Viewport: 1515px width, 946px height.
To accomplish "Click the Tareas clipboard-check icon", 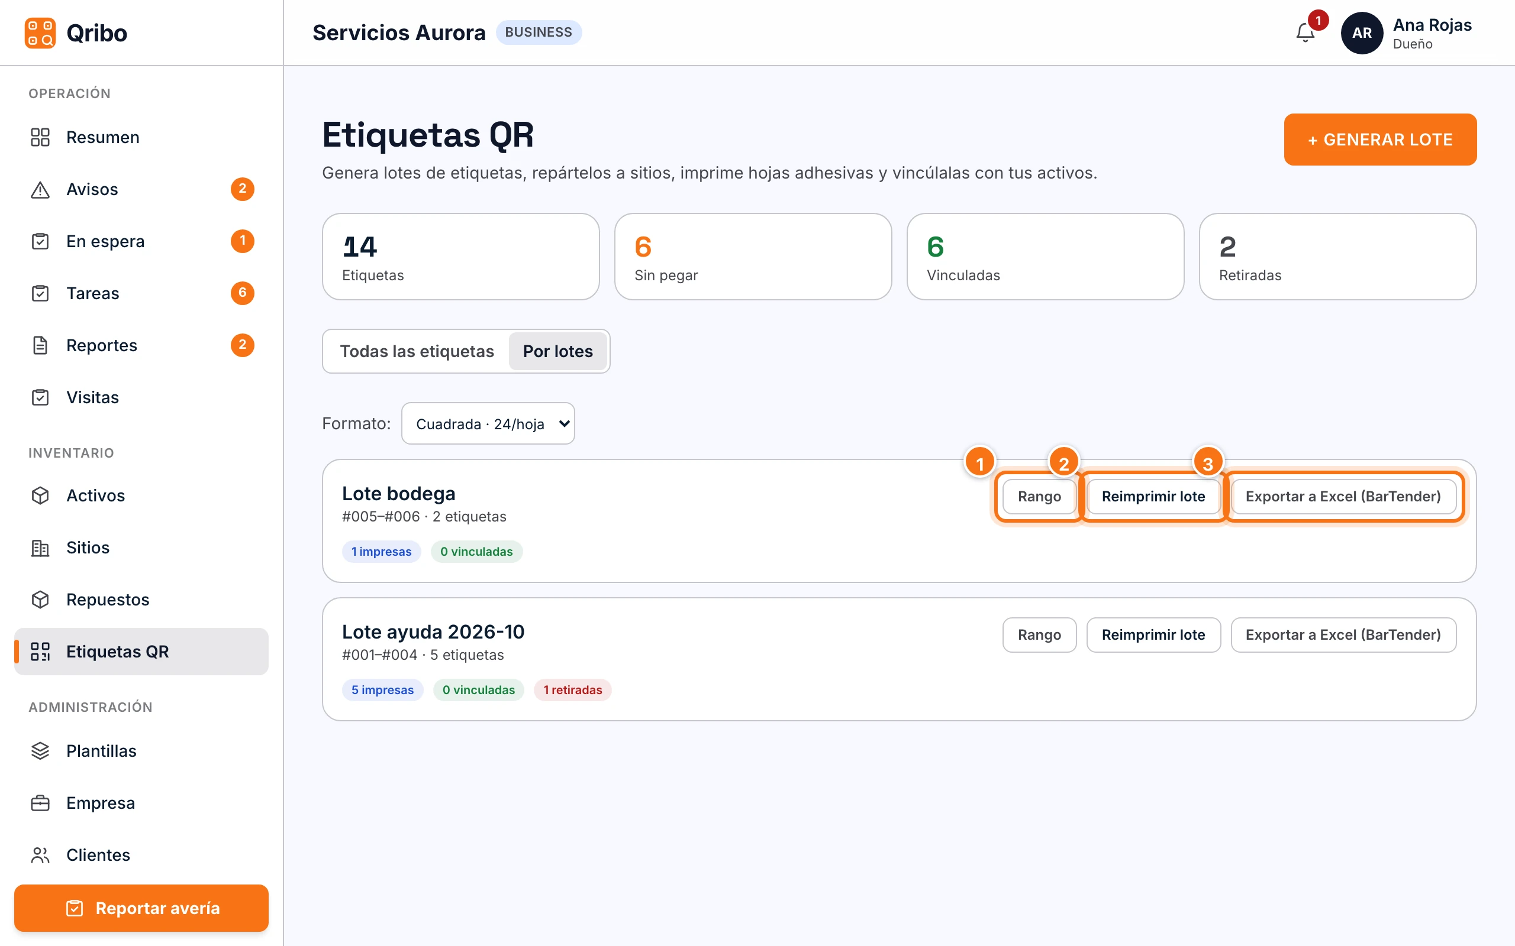I will click(40, 293).
